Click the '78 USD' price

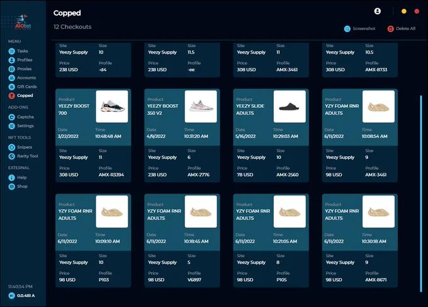[245, 175]
